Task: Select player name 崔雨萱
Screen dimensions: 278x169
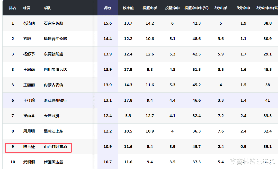Action: 29,116
